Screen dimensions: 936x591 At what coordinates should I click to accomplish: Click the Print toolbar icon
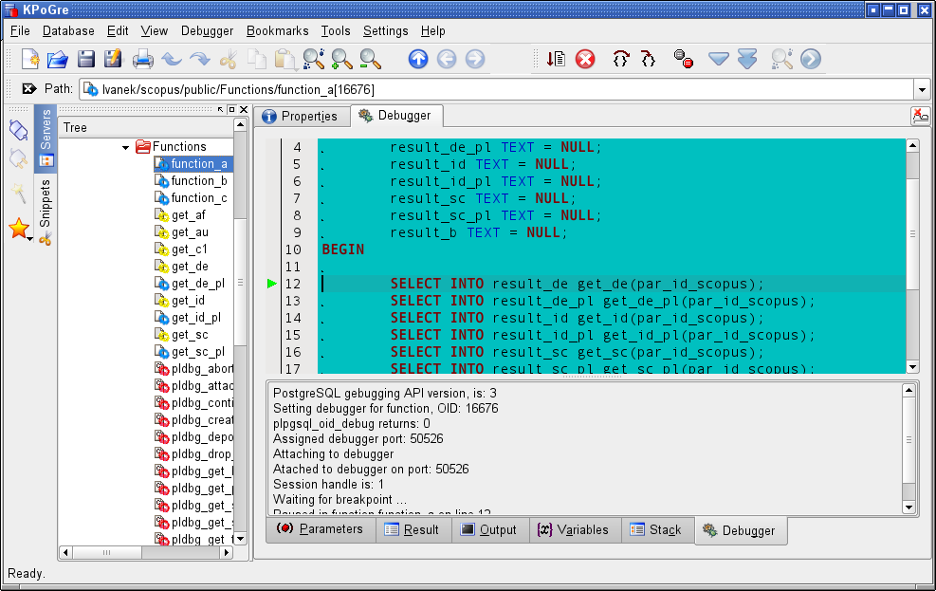click(142, 59)
